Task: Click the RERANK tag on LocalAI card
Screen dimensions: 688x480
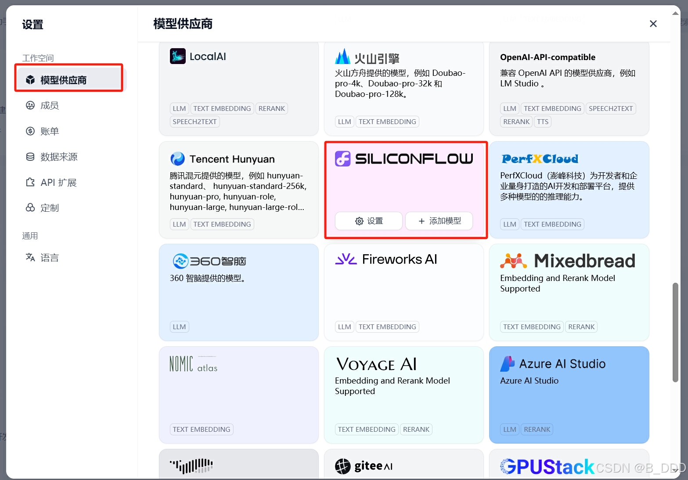Action: [272, 109]
